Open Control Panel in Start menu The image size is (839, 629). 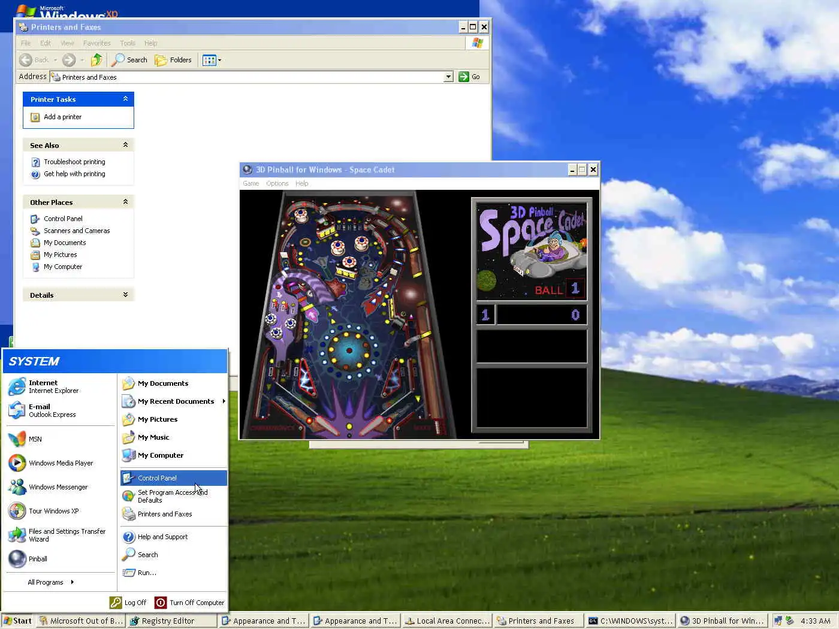(x=173, y=478)
